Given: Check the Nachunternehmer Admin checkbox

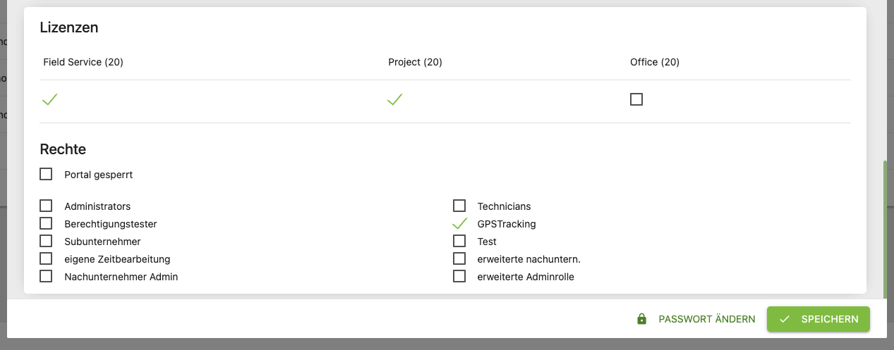Looking at the screenshot, I should tap(46, 276).
